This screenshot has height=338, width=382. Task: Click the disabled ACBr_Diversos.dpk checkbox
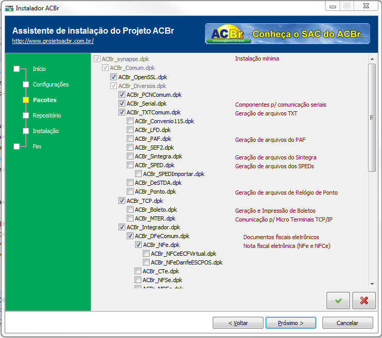click(x=113, y=86)
